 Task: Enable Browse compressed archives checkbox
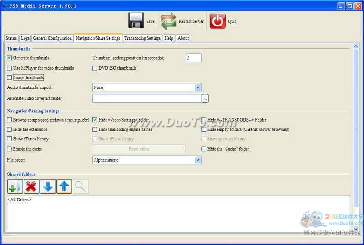[9, 120]
